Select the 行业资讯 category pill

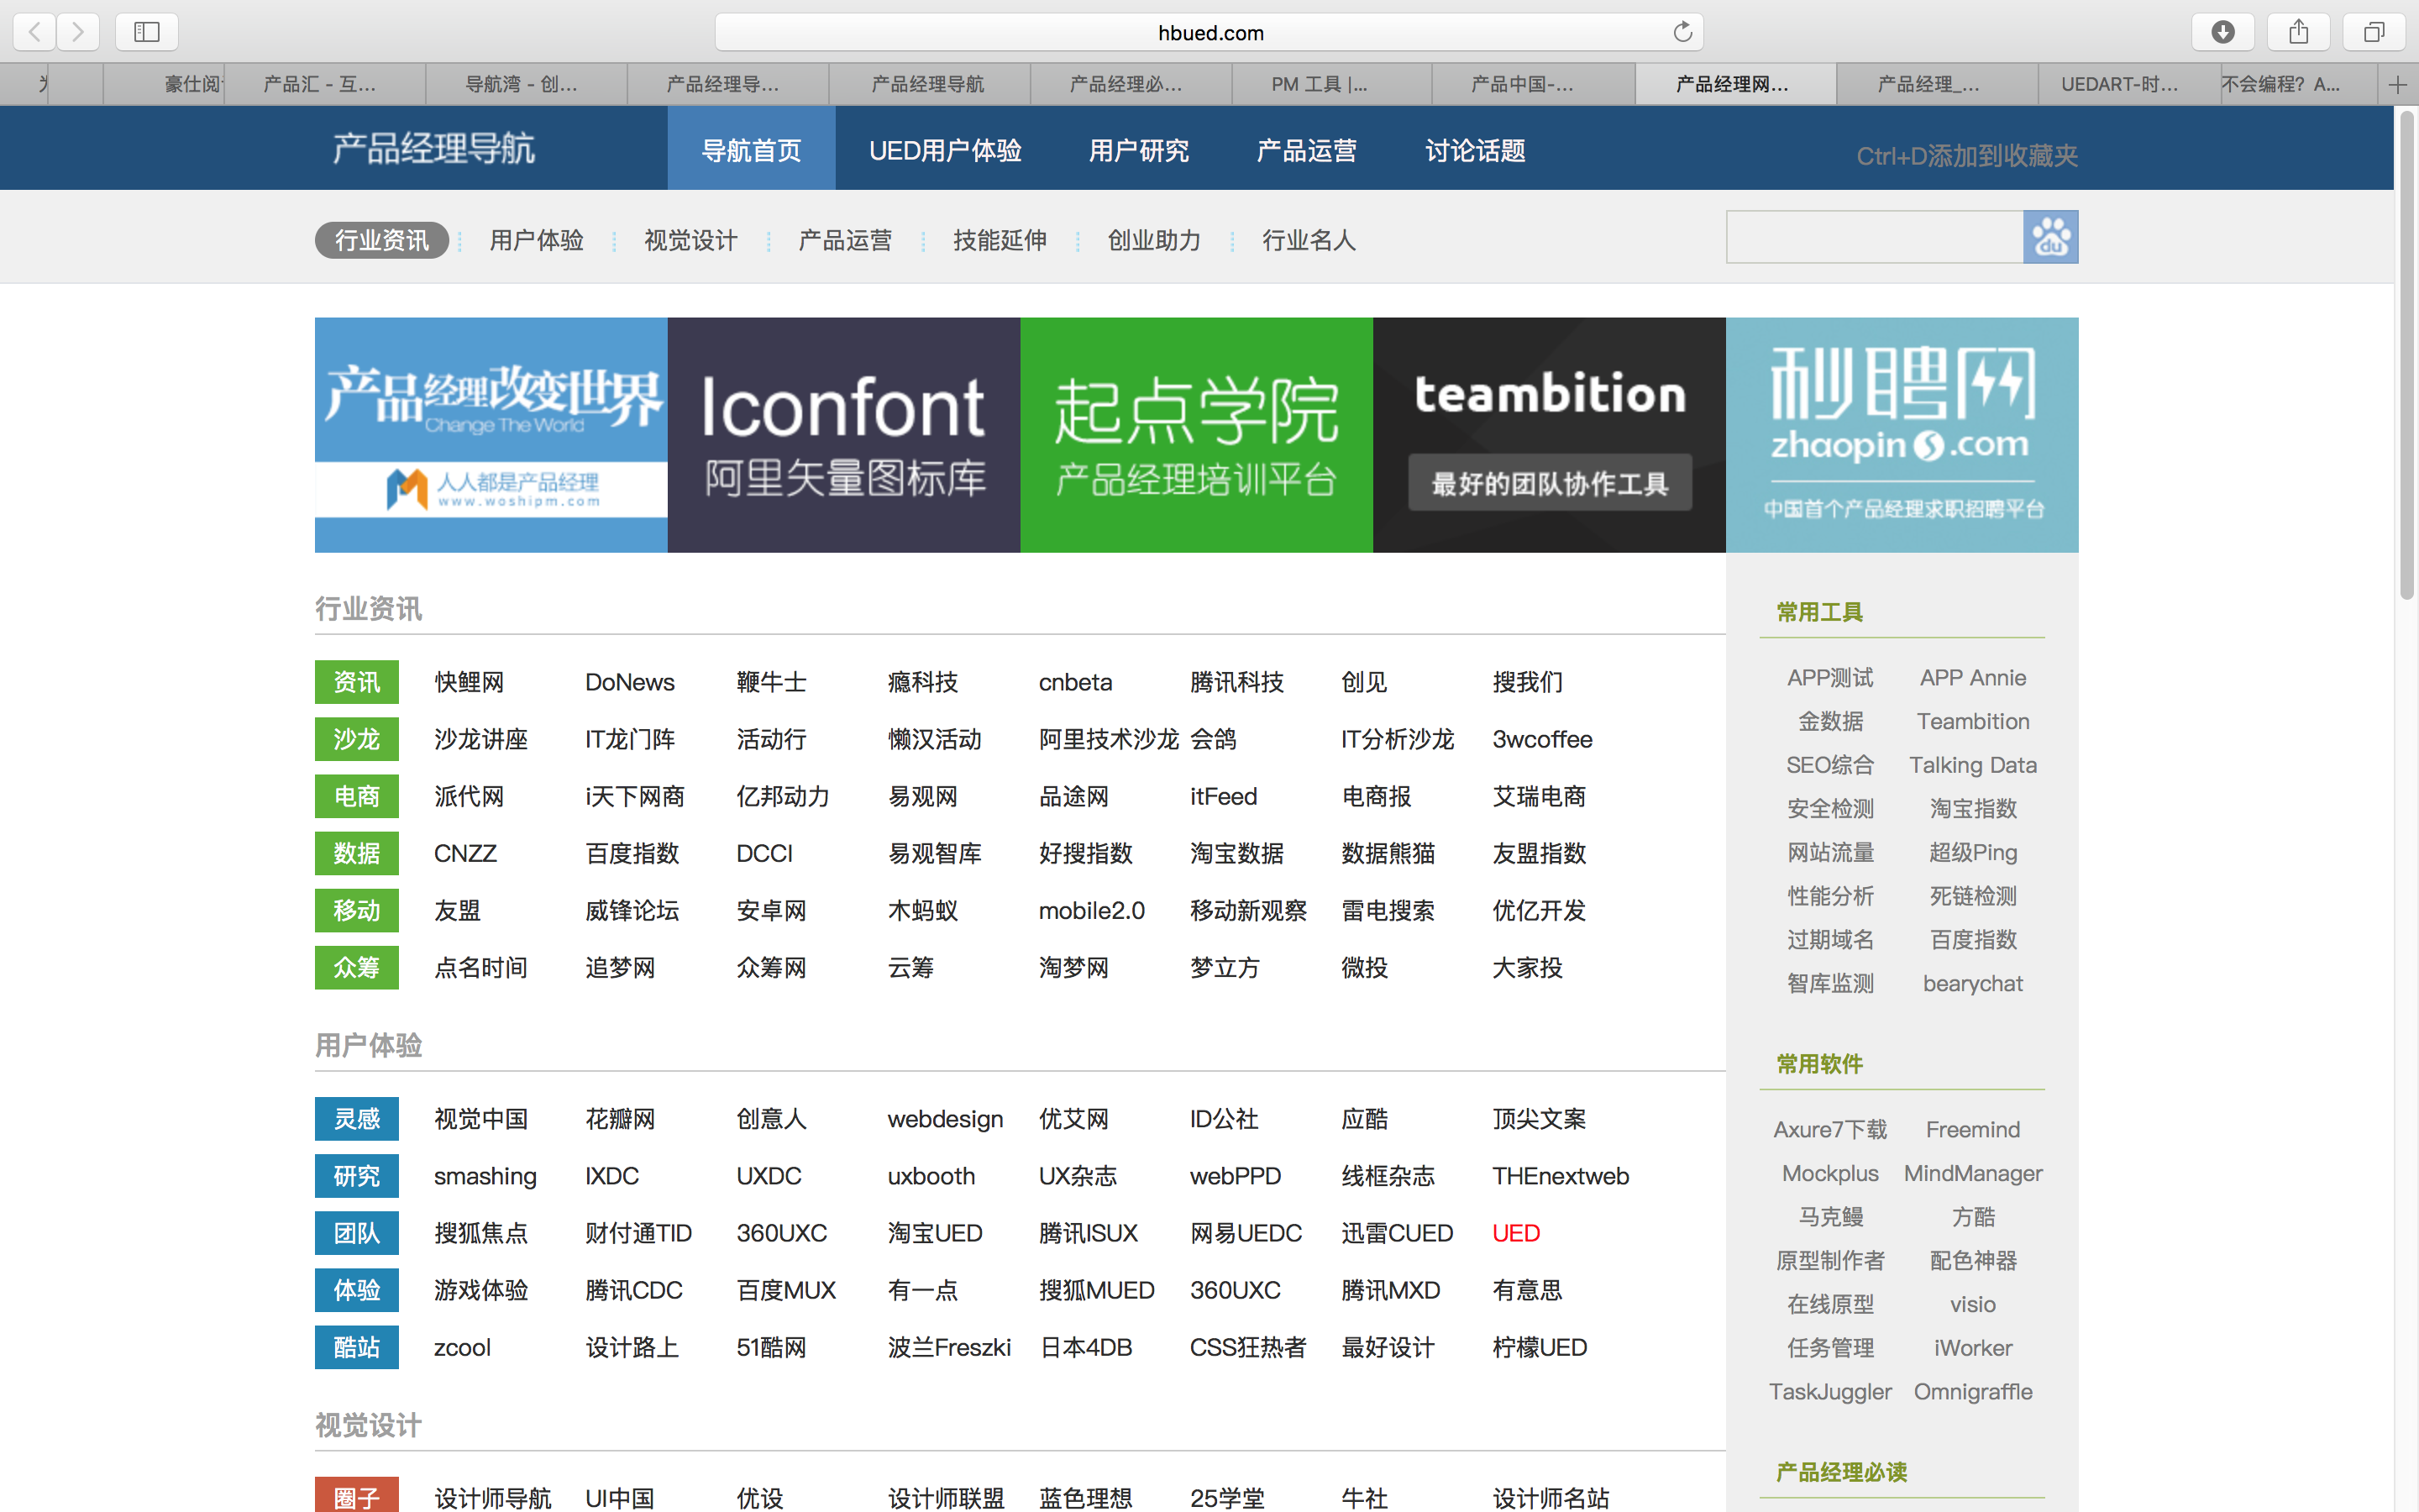click(x=380, y=240)
